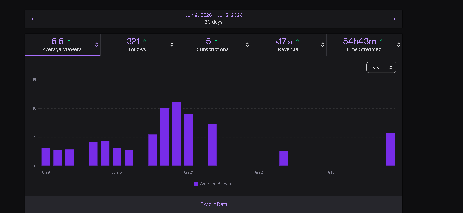Select the Average Viewers tab

pos(63,45)
